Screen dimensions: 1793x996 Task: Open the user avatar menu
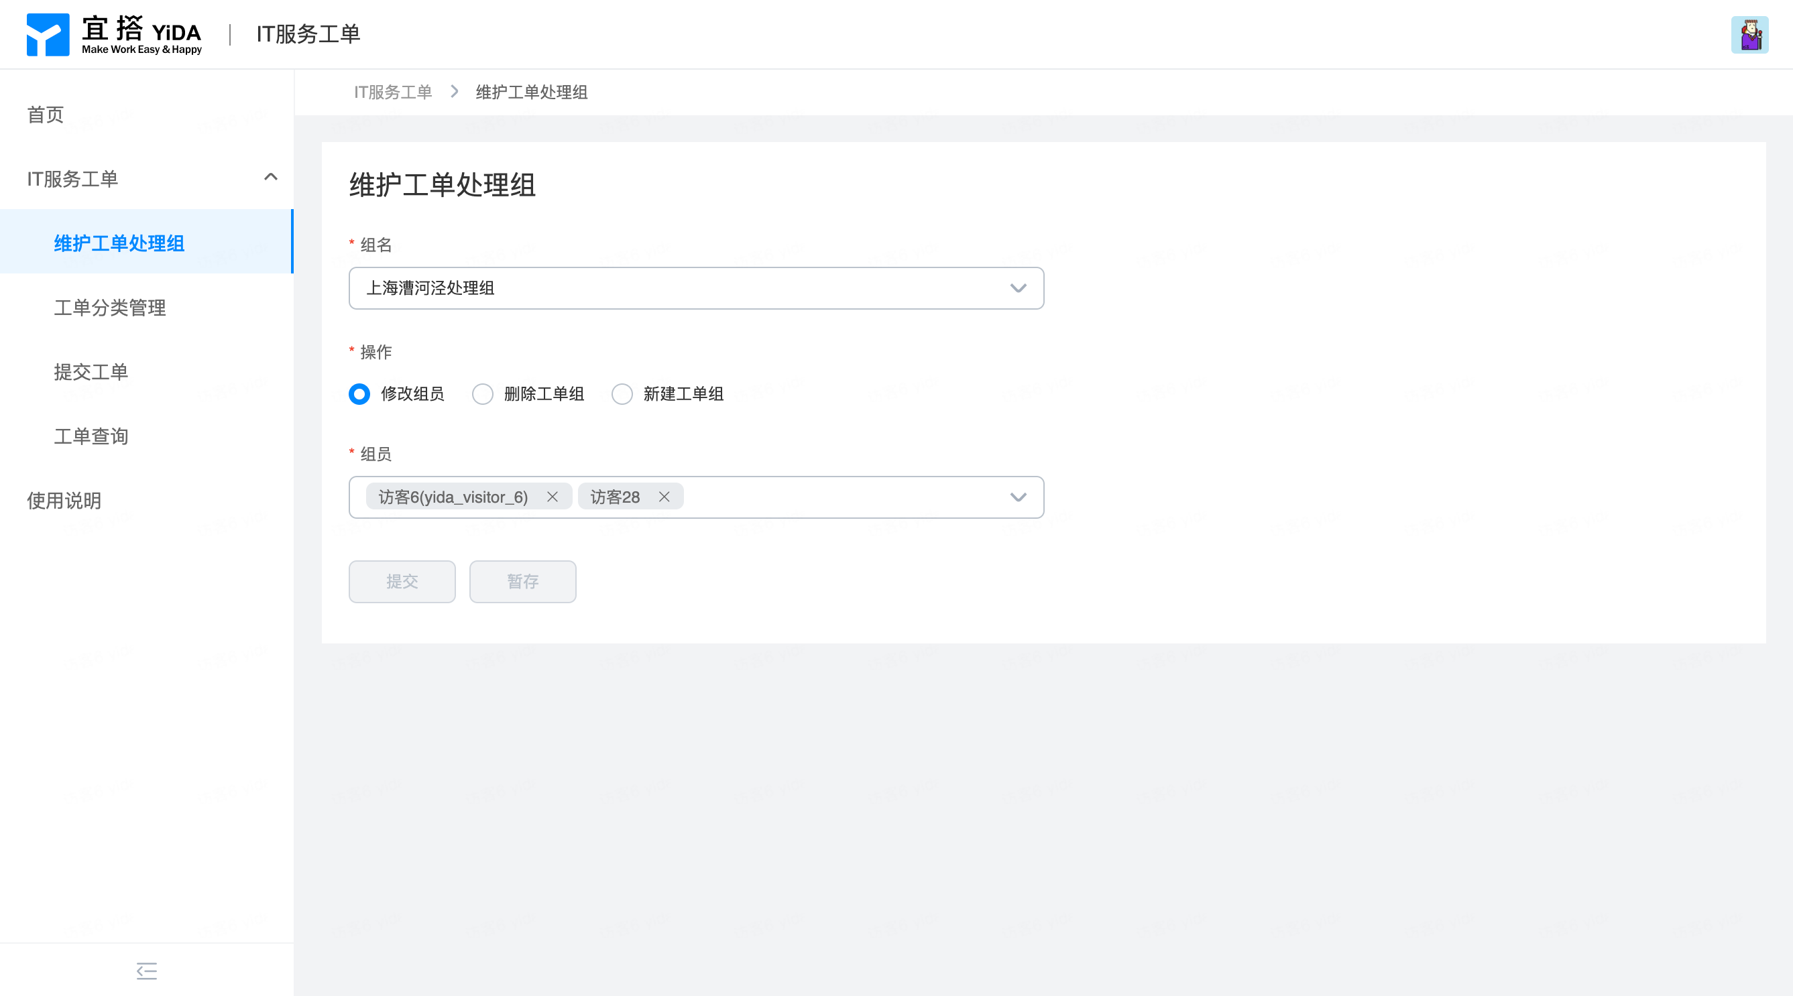point(1749,35)
